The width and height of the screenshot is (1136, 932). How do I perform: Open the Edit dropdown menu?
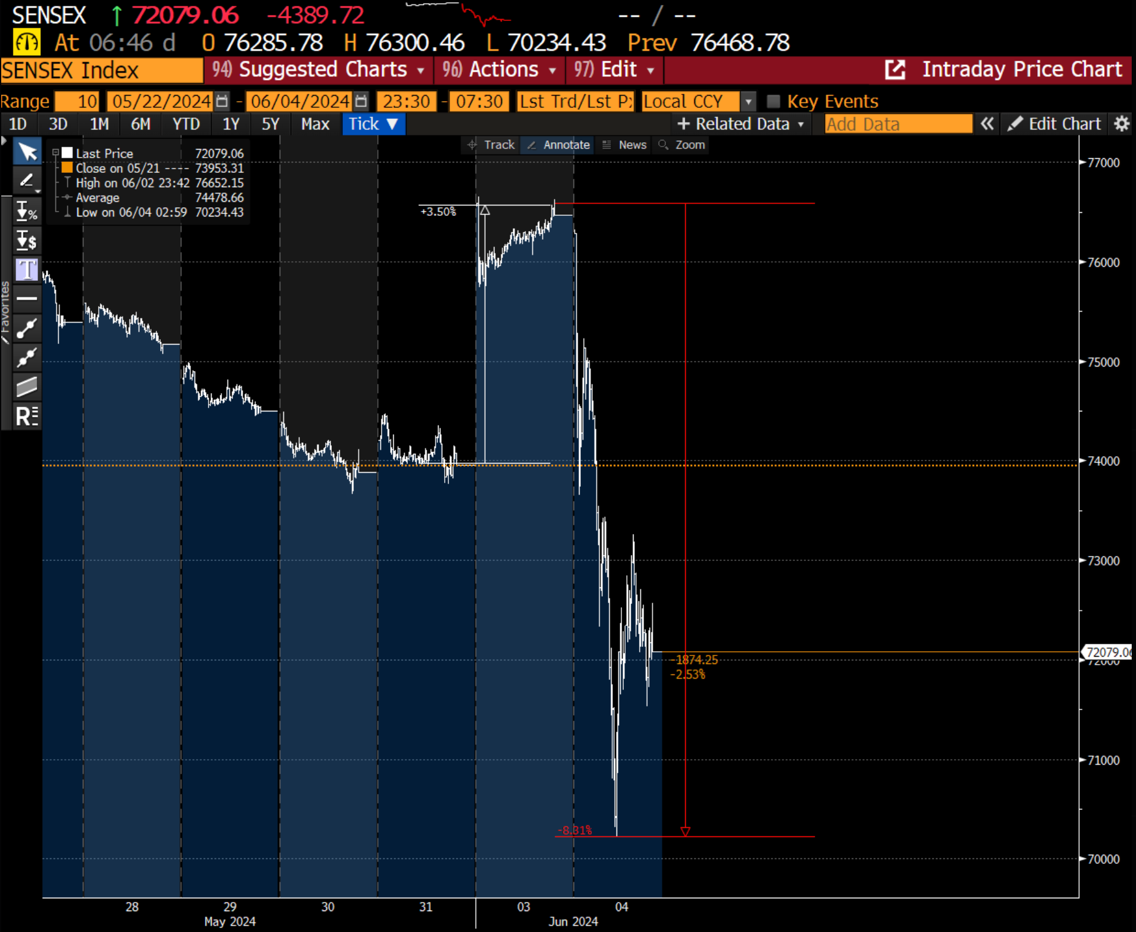tap(614, 70)
